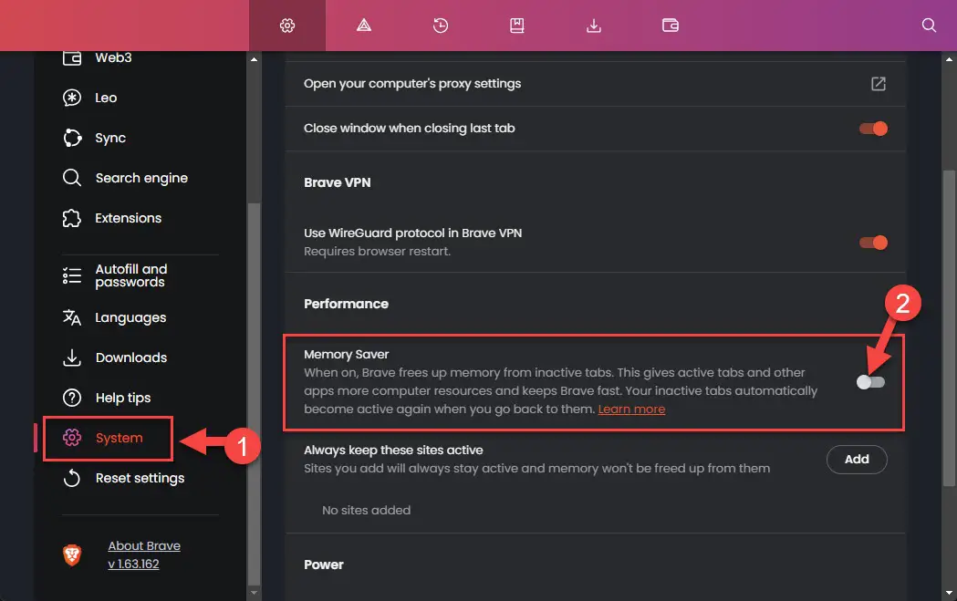Click the Autofill and passwords list icon
Viewport: 957px width, 601px height.
[x=72, y=275]
